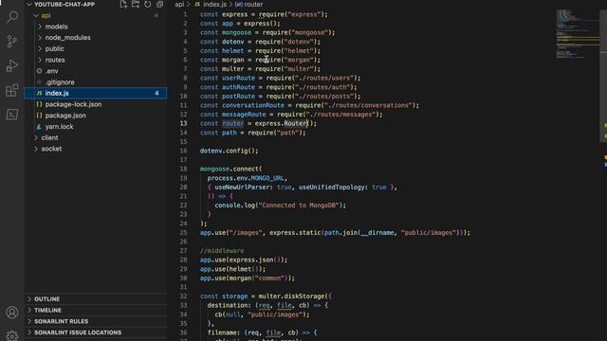This screenshot has height=341, width=607.
Task: Click the code minimap preview
Action: 578,34
